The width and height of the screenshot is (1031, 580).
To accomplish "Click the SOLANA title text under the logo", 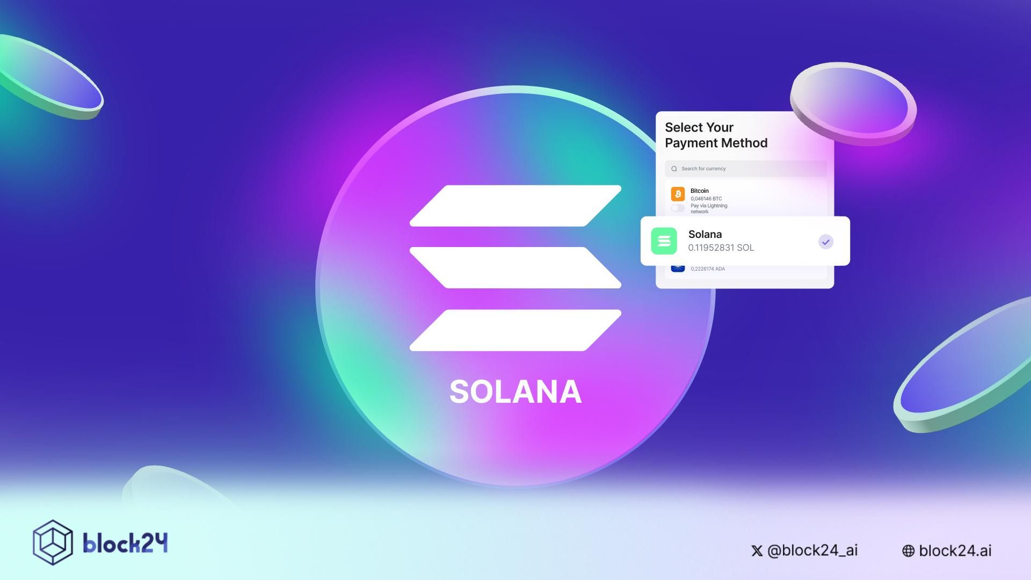I will tap(515, 392).
